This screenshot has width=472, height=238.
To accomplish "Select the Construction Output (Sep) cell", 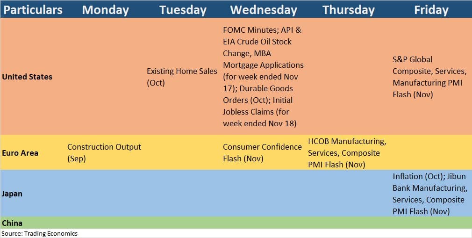I will pos(104,152).
